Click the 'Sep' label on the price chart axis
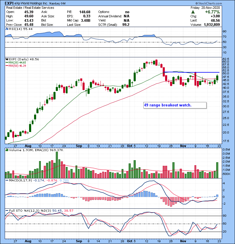 point(79,146)
